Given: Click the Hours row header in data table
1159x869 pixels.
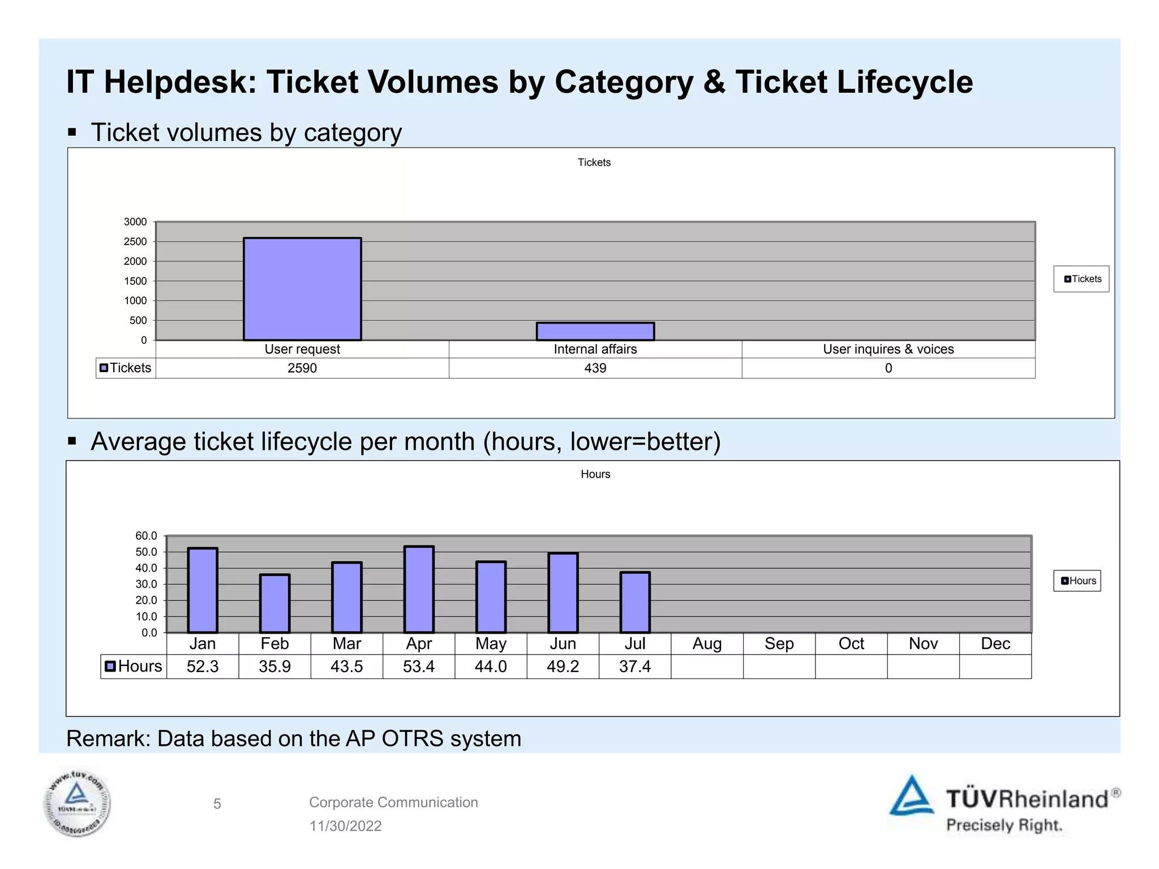Looking at the screenshot, I should (x=134, y=666).
